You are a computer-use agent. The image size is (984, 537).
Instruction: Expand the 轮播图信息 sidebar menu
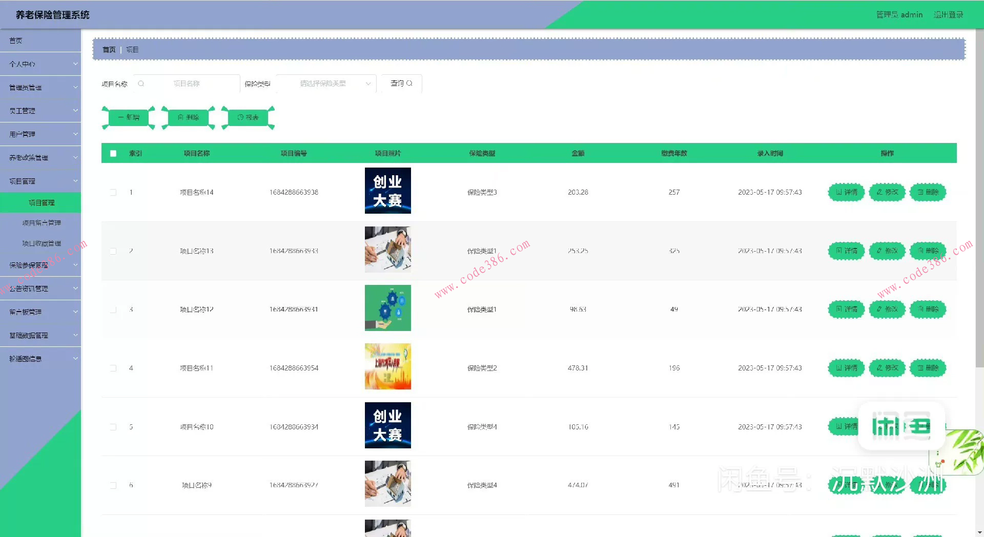(40, 359)
